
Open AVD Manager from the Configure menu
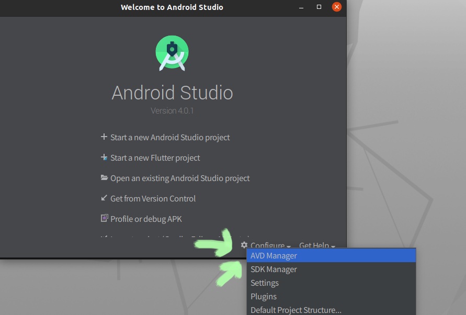[331, 255]
